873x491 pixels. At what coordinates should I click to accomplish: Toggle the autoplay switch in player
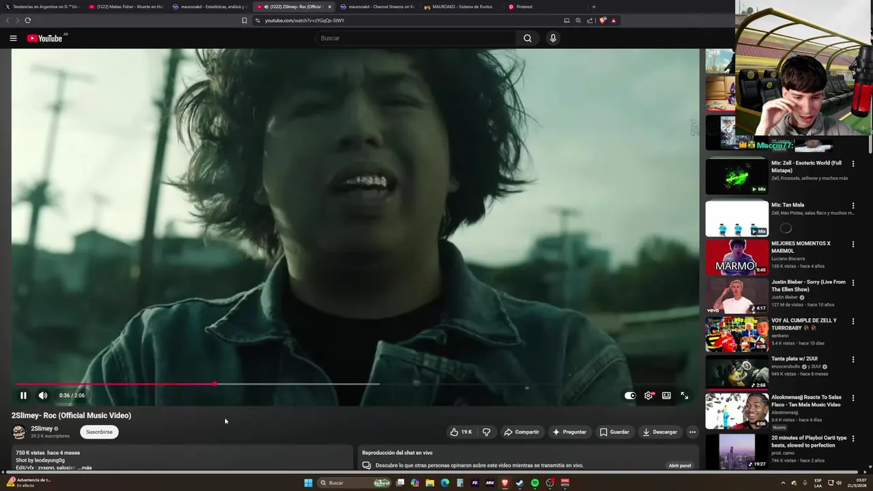coord(630,396)
